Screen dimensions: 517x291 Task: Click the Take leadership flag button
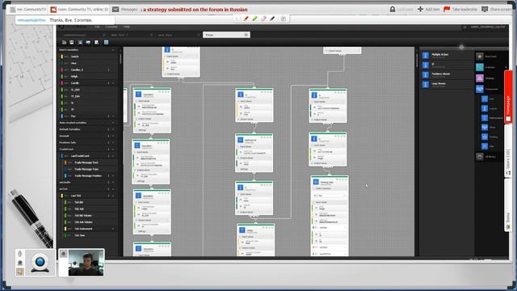[x=460, y=9]
